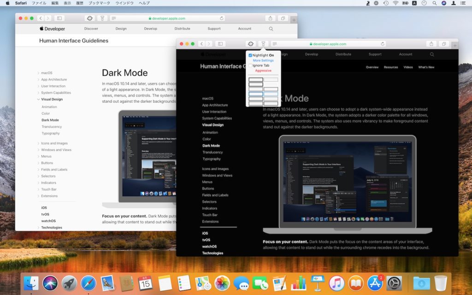Enable the Ignore Tab checkbox

tap(250, 65)
